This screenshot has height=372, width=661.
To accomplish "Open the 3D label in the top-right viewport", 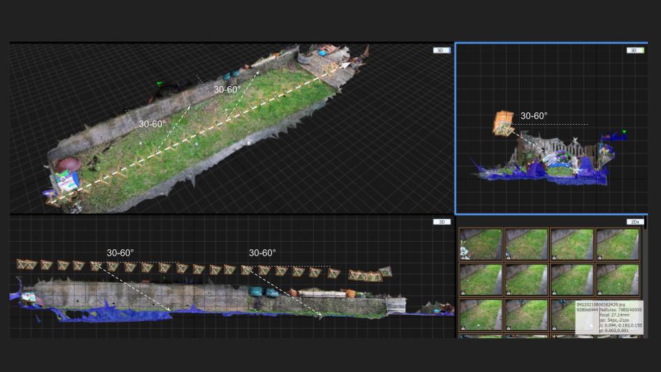I will [634, 50].
